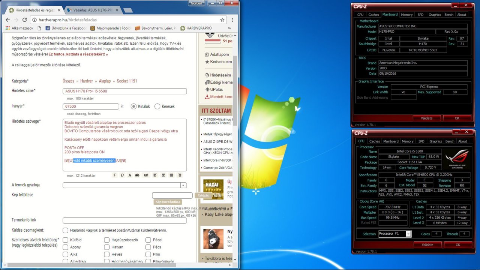Check the Hatvan location checkbox
Image resolution: width=480 pixels, height=270 pixels.
click(x=107, y=247)
